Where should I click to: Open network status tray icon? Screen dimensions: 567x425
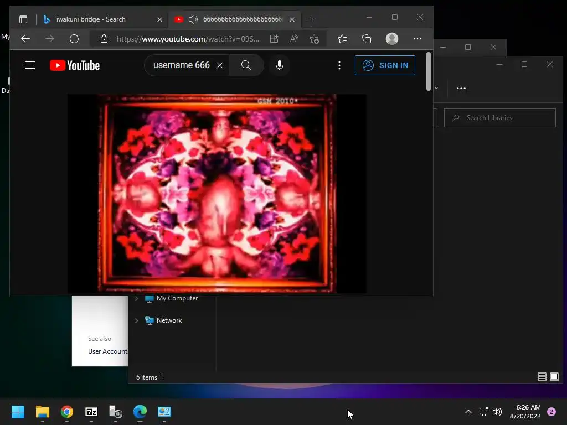coord(483,412)
